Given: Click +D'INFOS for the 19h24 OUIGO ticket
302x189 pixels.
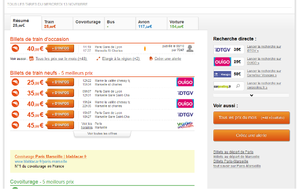Looking at the screenshot, I should 60,104.
